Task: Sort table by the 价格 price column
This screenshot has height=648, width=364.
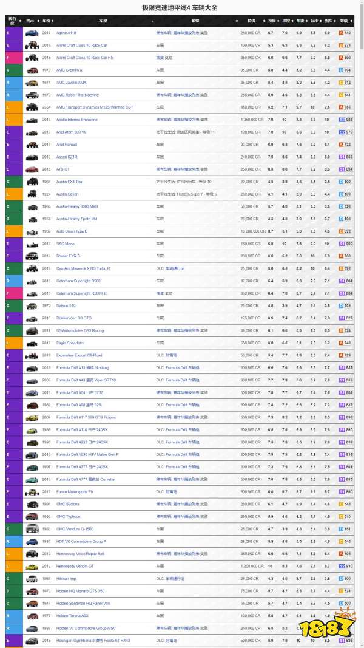Action: pos(253,21)
